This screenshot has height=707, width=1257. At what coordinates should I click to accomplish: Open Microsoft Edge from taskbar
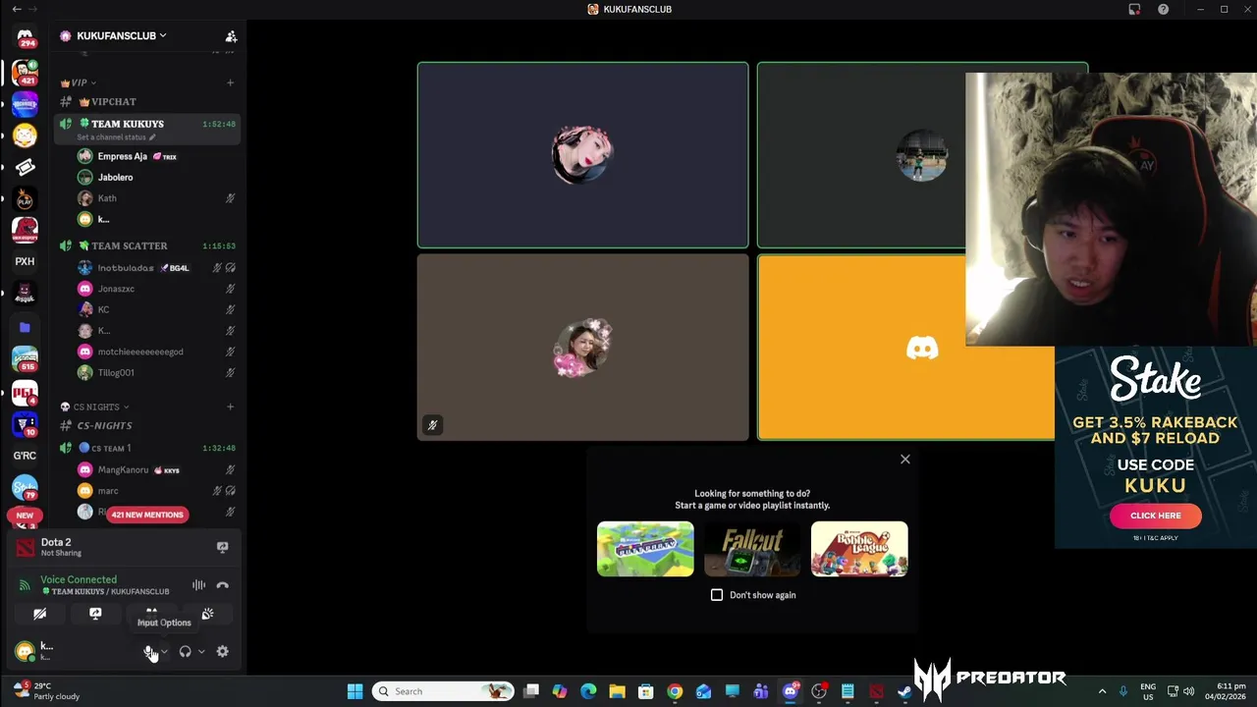point(588,691)
